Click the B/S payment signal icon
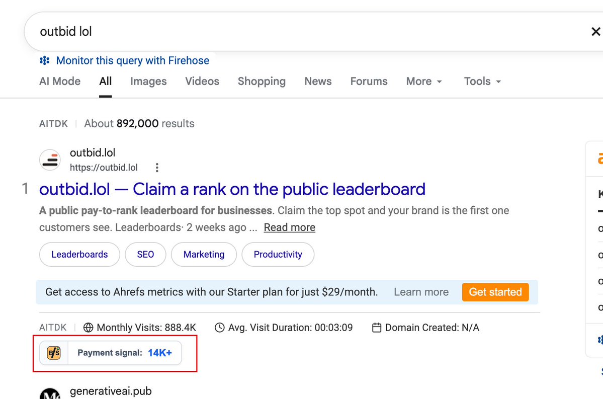Screen dimensions: 603x399 coord(54,353)
